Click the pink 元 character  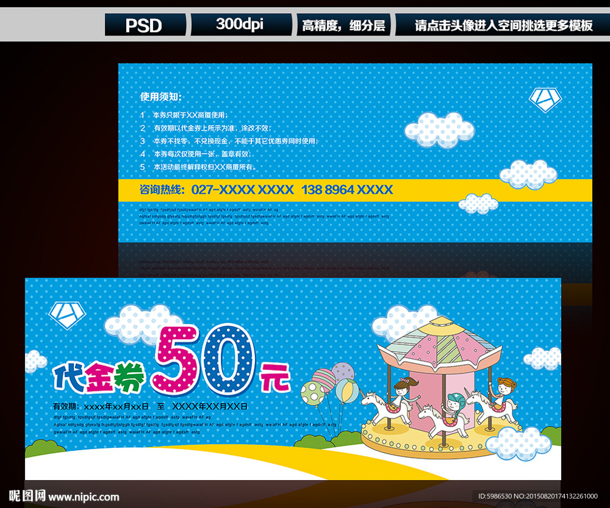(276, 377)
